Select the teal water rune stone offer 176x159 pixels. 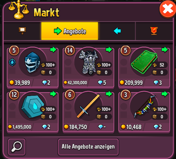[x=33, y=112]
